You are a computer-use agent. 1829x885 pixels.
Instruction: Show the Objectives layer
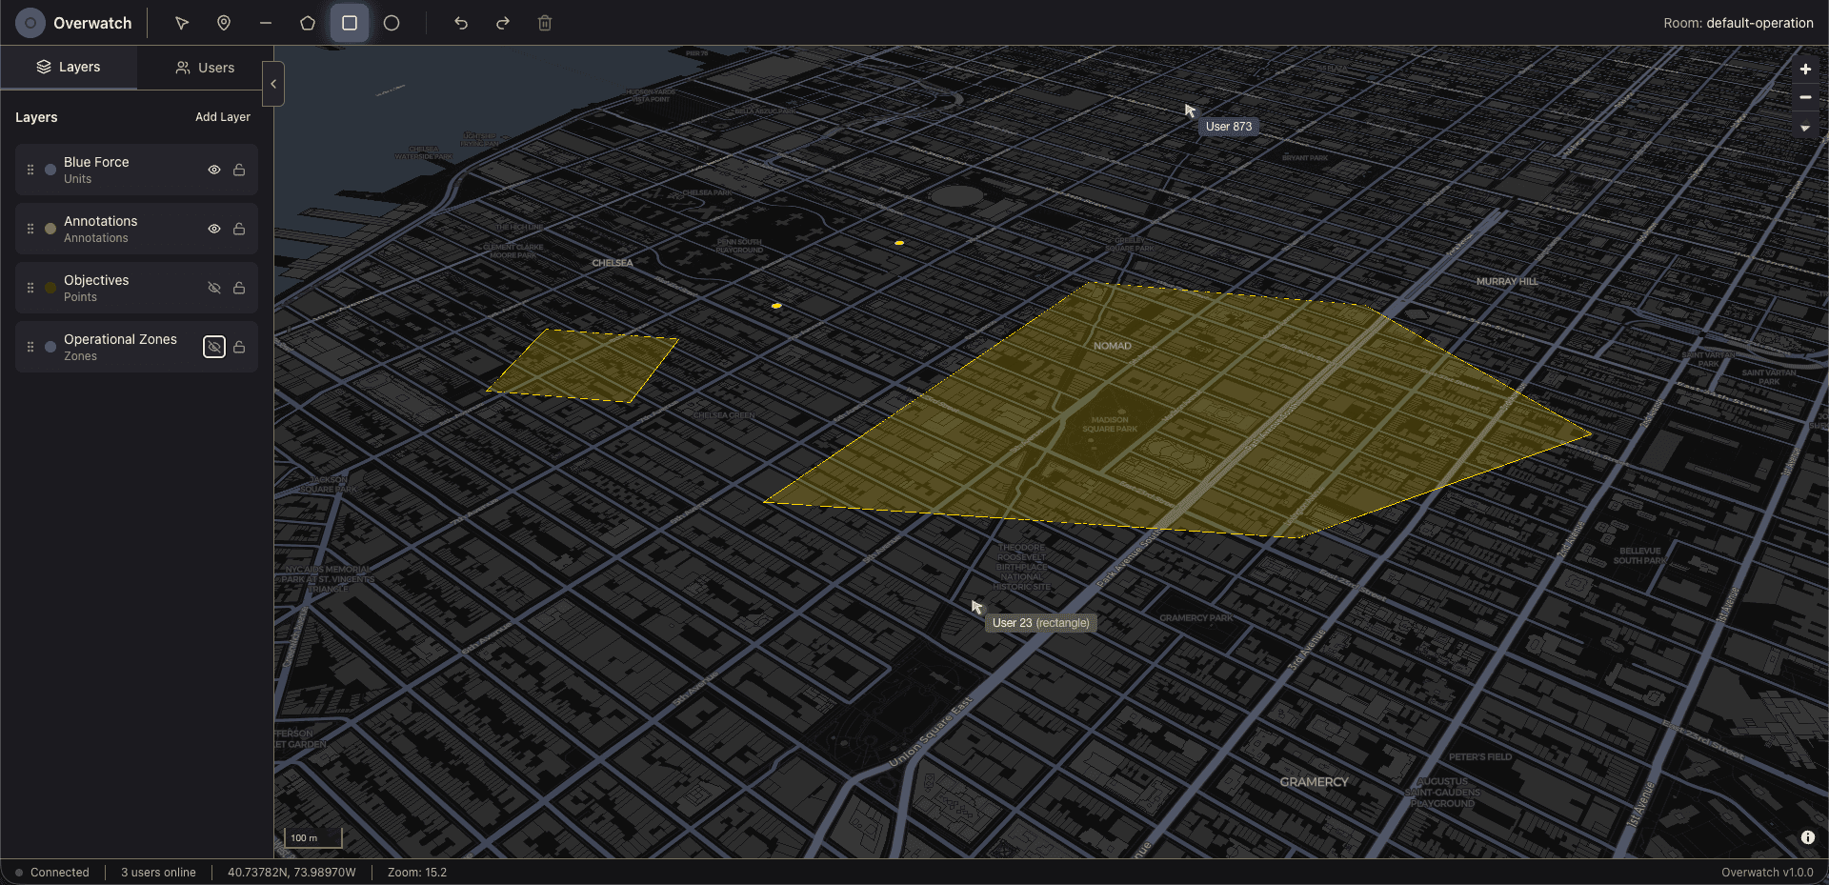pos(213,287)
